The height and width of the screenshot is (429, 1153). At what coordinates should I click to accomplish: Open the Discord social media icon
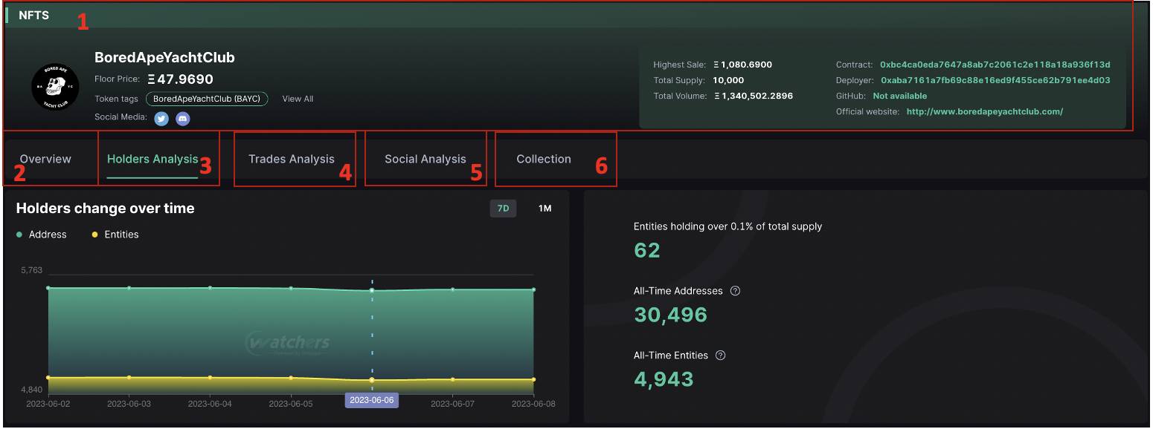(183, 118)
